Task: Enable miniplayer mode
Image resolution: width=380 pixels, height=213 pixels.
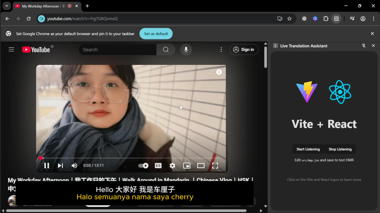Action: tap(187, 165)
